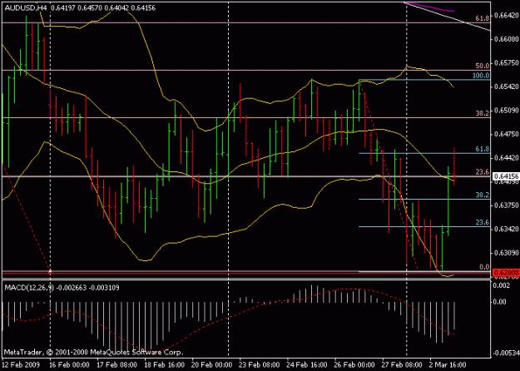Click the 0.66080 price axis label
Image resolution: width=520 pixels, height=371 pixels.
point(506,39)
